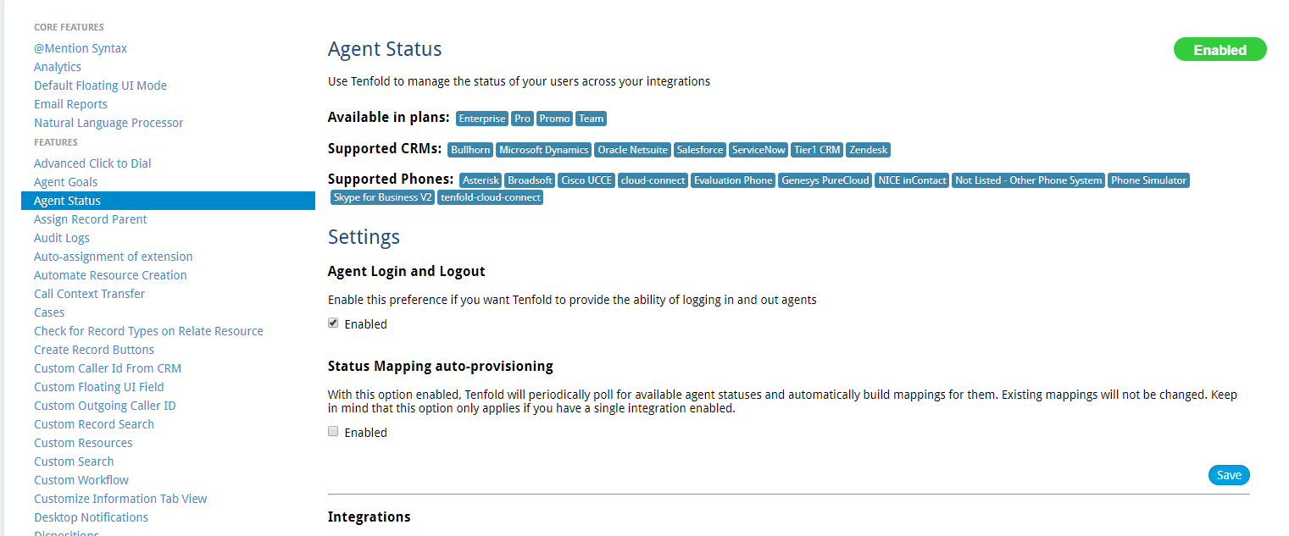Navigate to Call Context Transfer
1289x536 pixels.
point(89,294)
